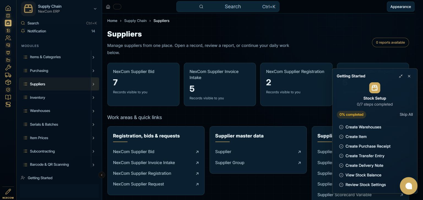Click the Notification bell in the sidebar

pos(23,31)
